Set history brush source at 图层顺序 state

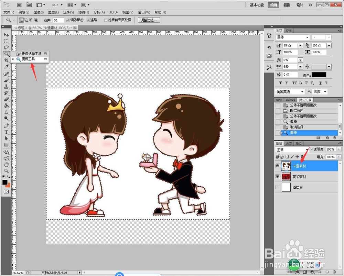(278, 110)
